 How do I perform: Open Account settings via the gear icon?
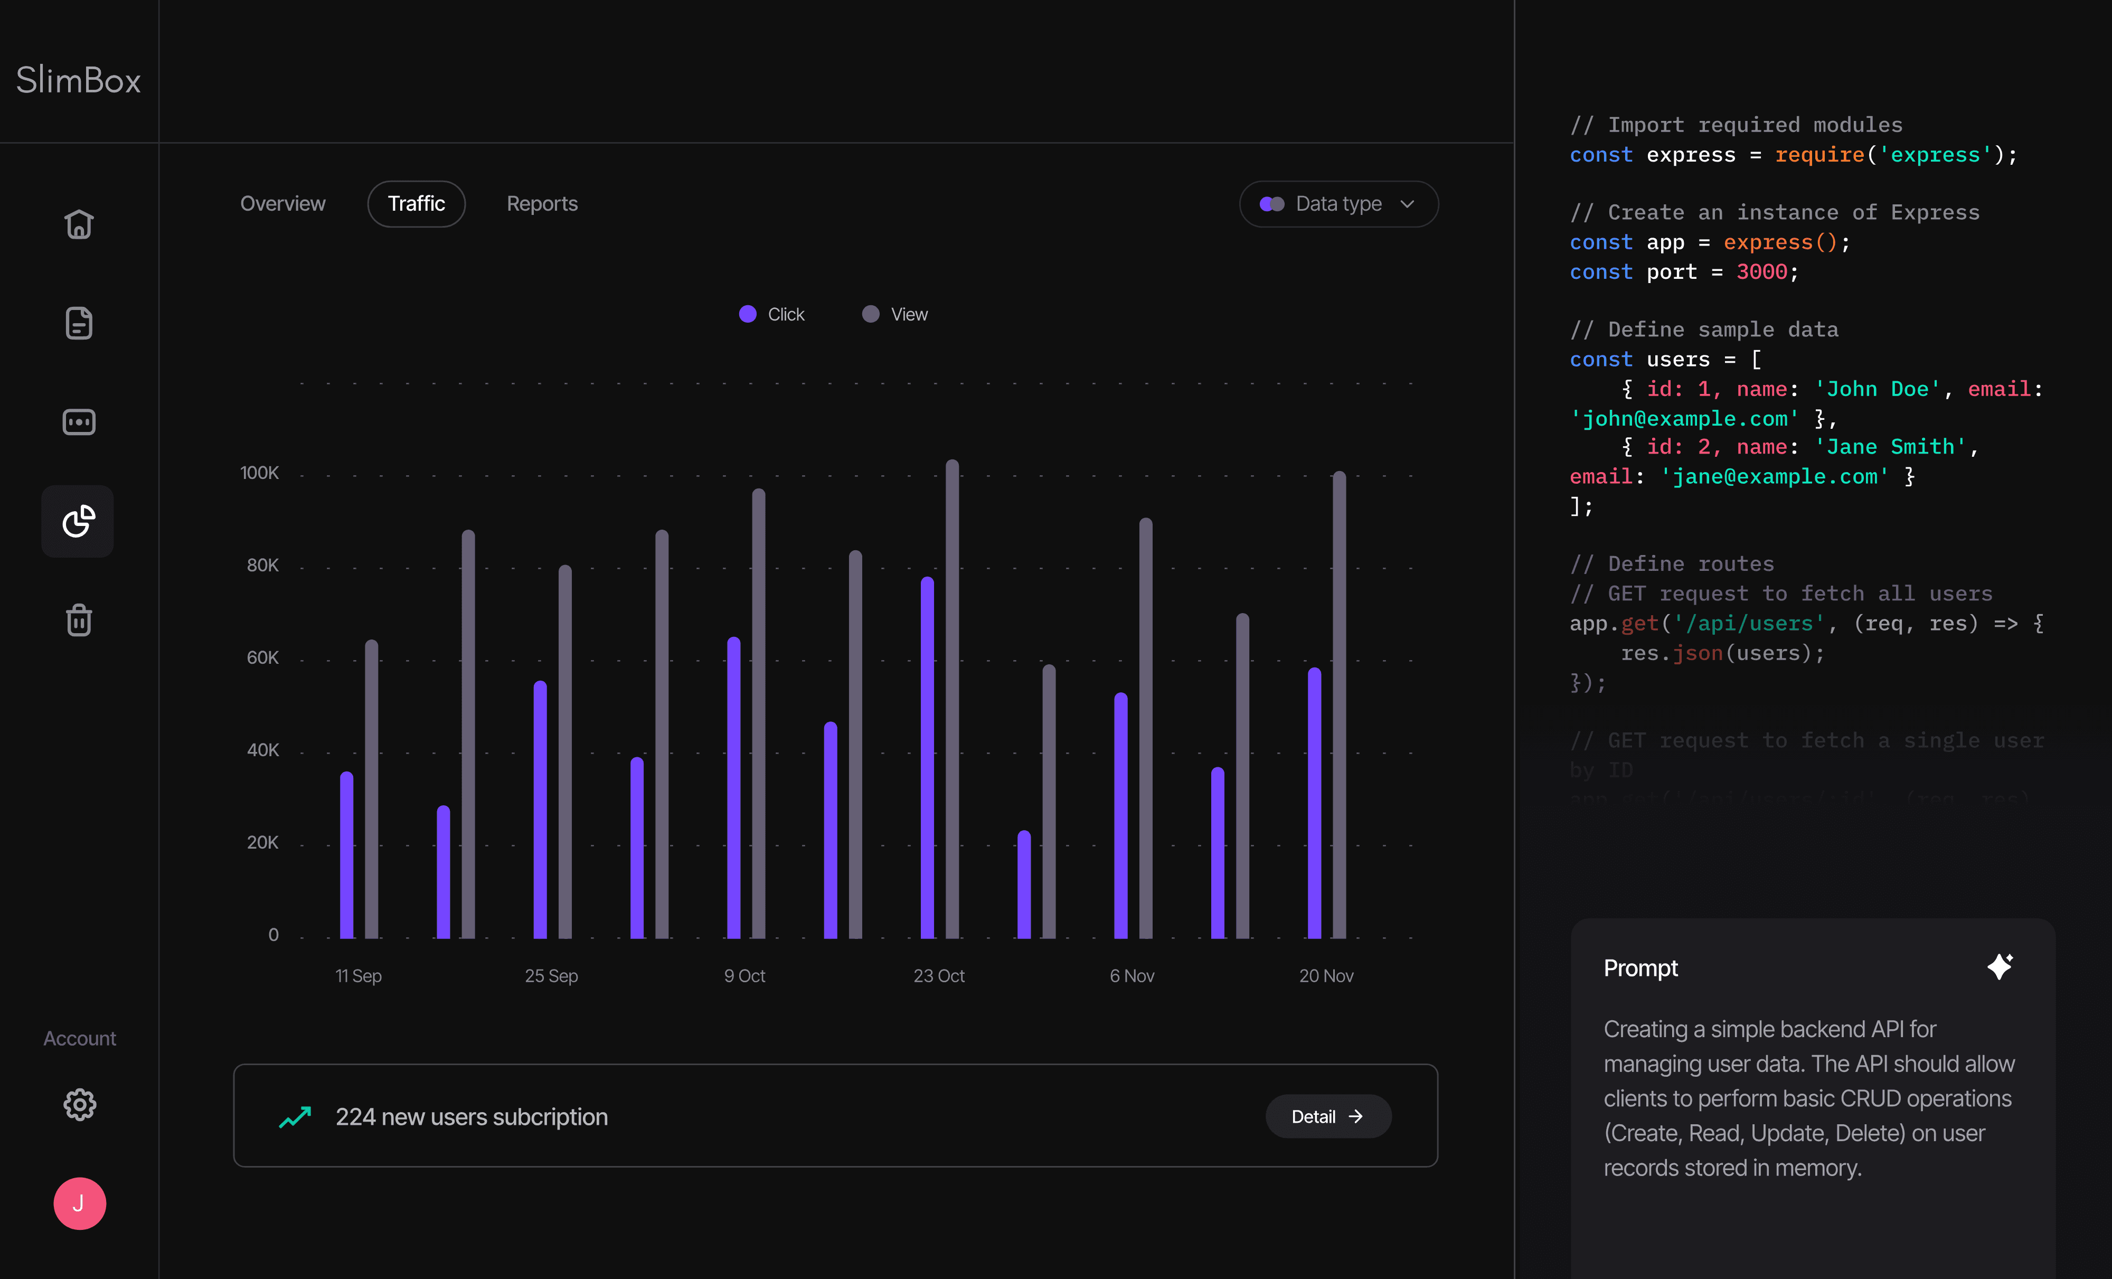pos(80,1104)
